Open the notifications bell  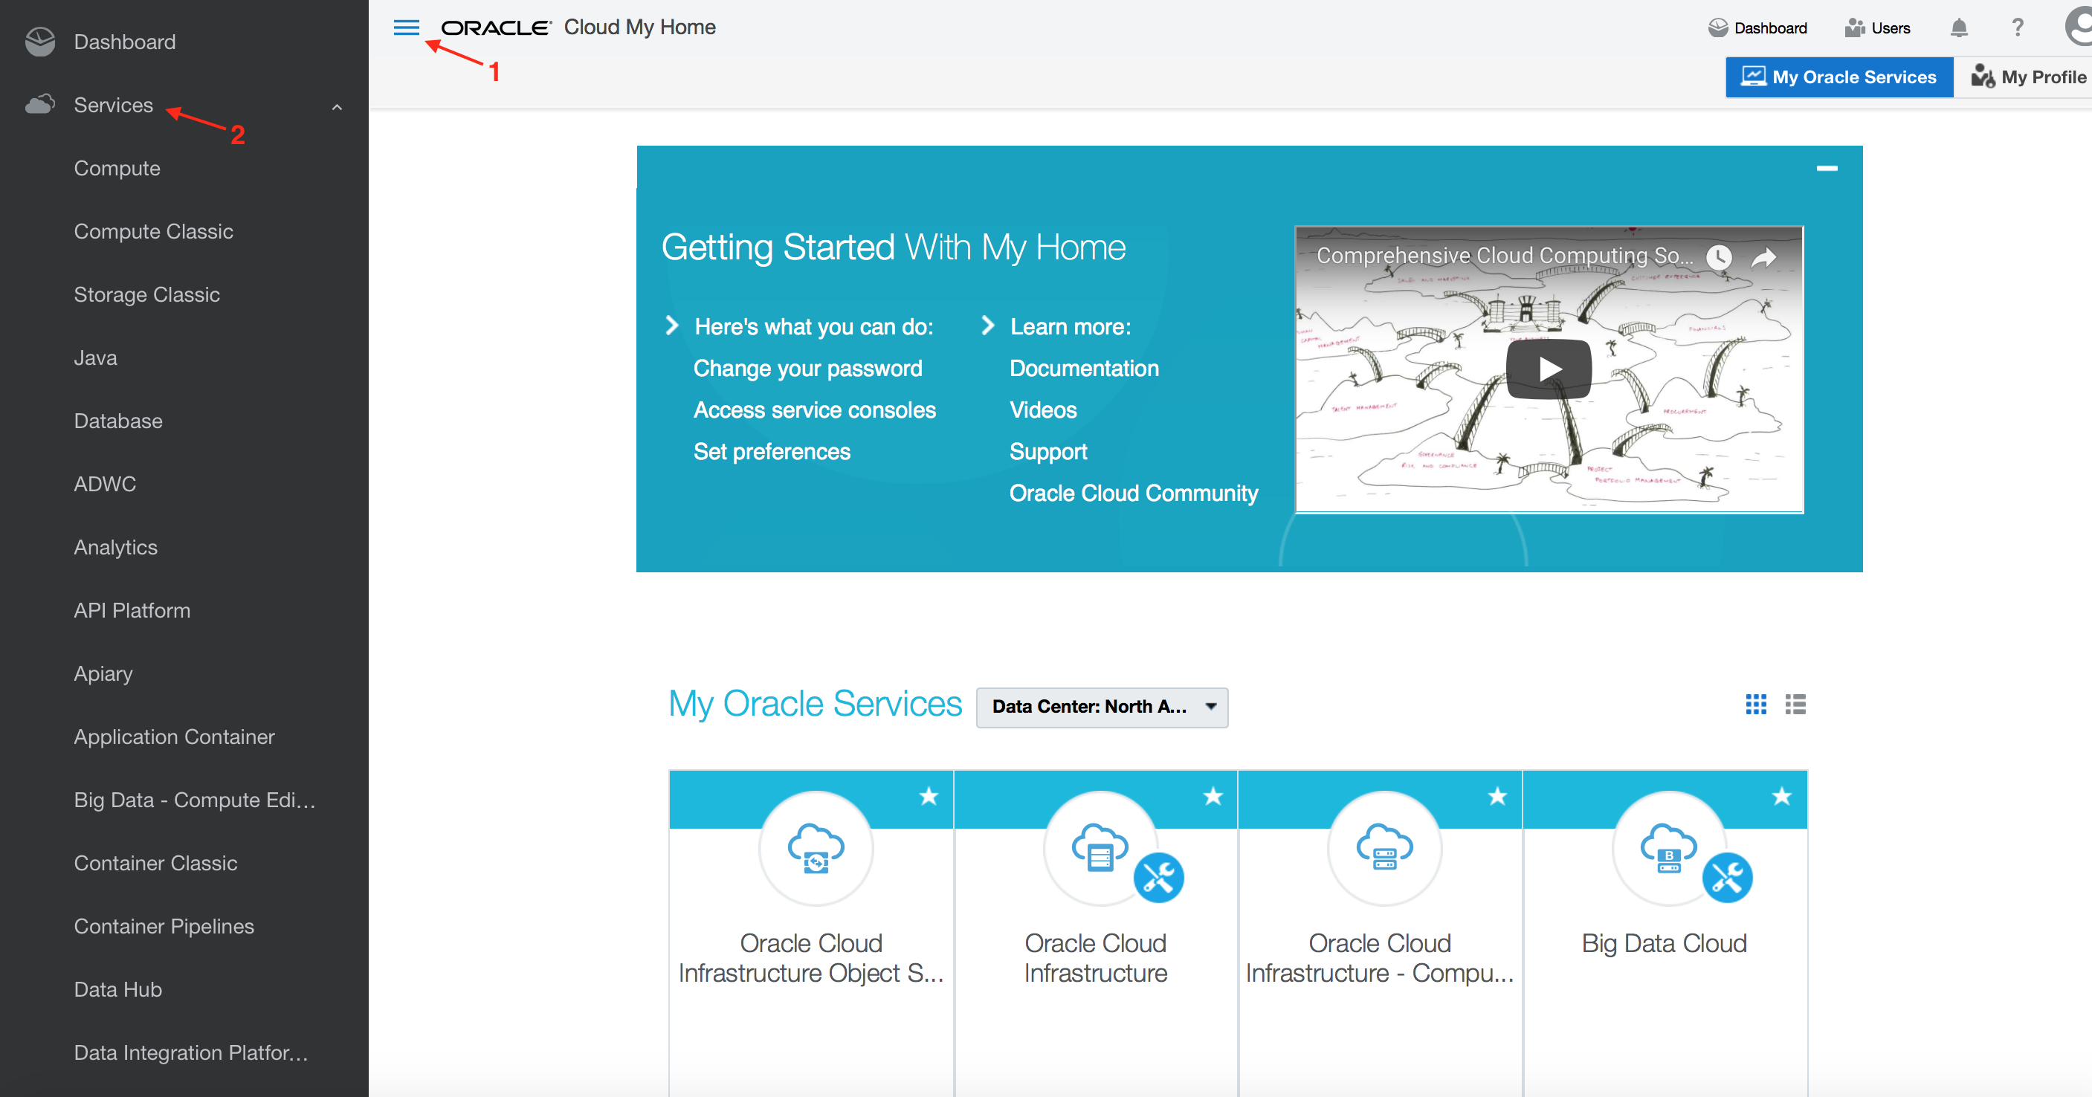[x=1959, y=27]
